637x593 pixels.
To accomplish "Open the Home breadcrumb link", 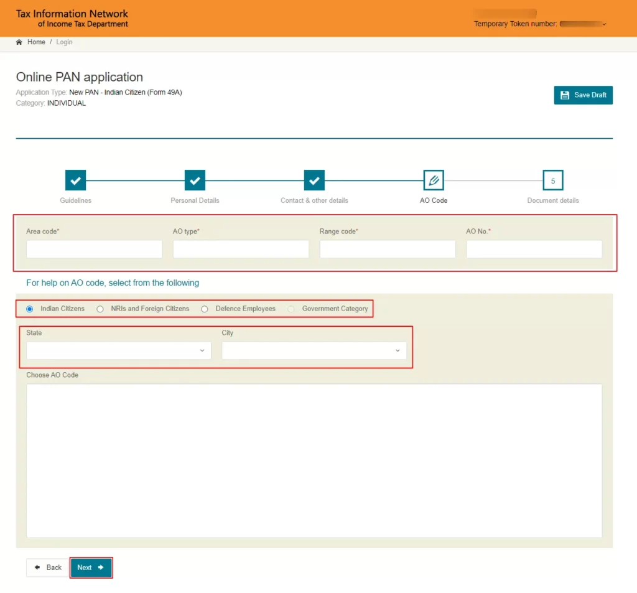I will (x=36, y=42).
